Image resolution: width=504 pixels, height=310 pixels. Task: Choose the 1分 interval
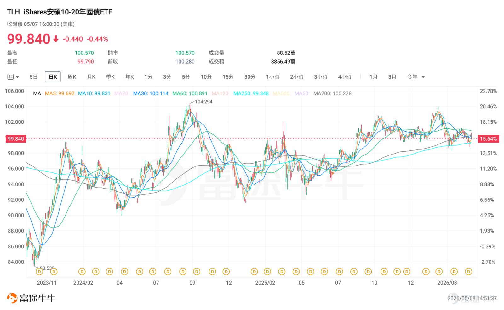coord(148,77)
